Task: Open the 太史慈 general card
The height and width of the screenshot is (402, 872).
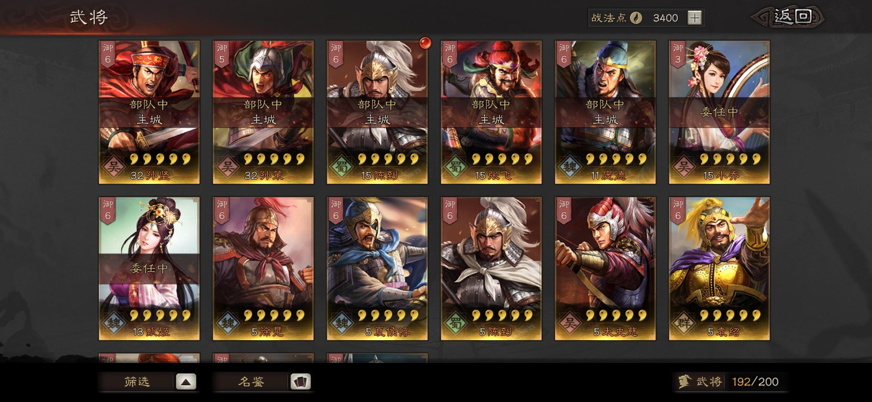Action: point(605,269)
